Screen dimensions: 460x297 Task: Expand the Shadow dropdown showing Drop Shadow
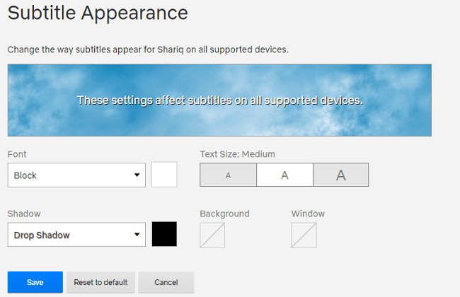pos(76,235)
